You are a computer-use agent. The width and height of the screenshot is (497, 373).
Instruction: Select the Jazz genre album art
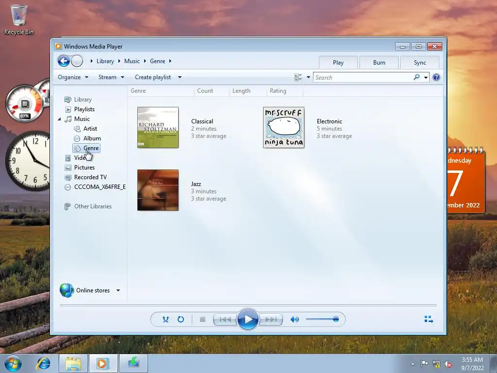point(158,190)
